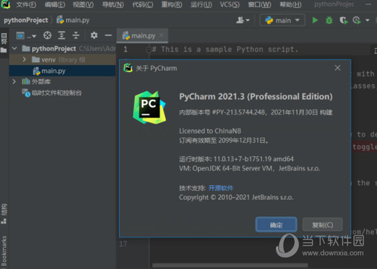This screenshot has height=269, width=377.
Task: Click the pythonProject breadcrumb
Action: tap(26, 20)
